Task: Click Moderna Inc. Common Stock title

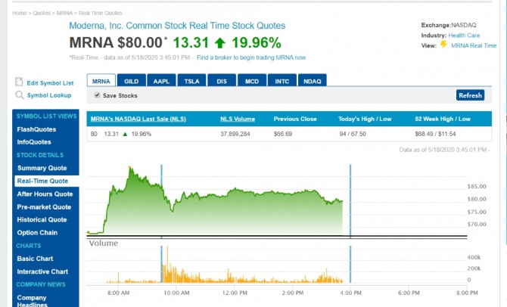Action: click(x=177, y=26)
